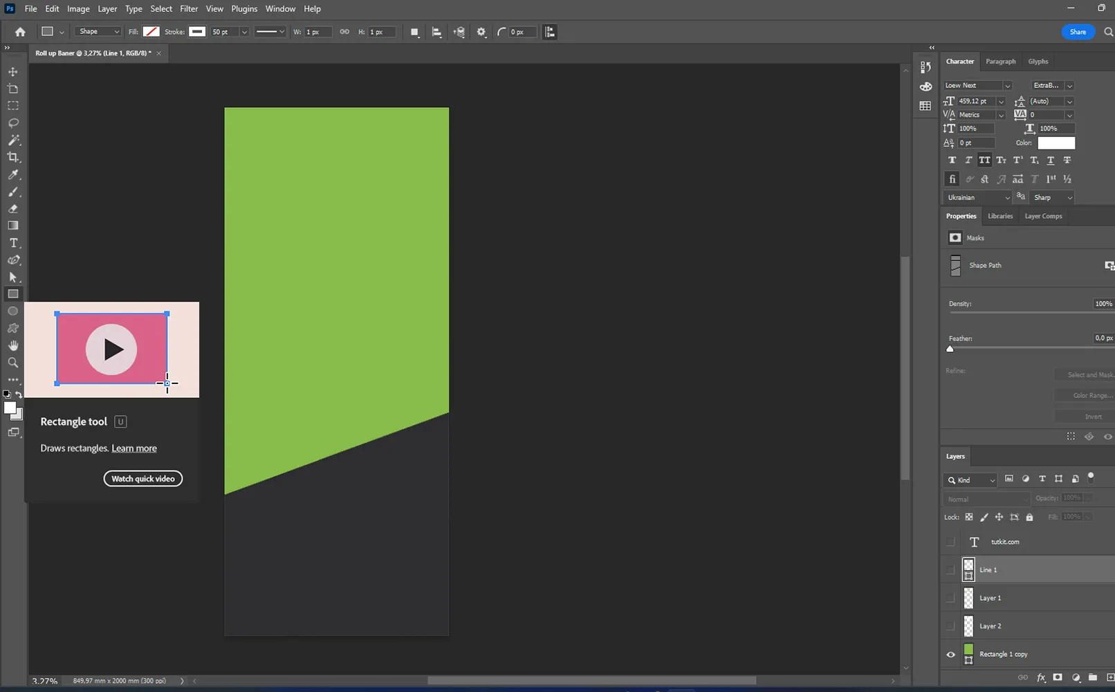The height and width of the screenshot is (692, 1115).
Task: Open the Layer menu
Action: [x=107, y=9]
